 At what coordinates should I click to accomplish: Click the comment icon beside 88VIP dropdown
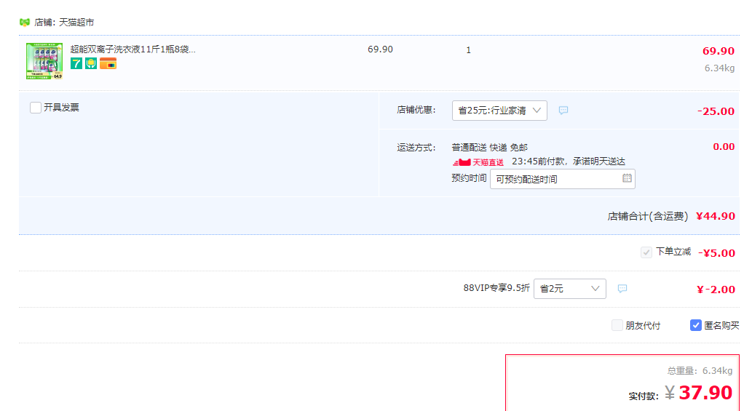click(622, 288)
